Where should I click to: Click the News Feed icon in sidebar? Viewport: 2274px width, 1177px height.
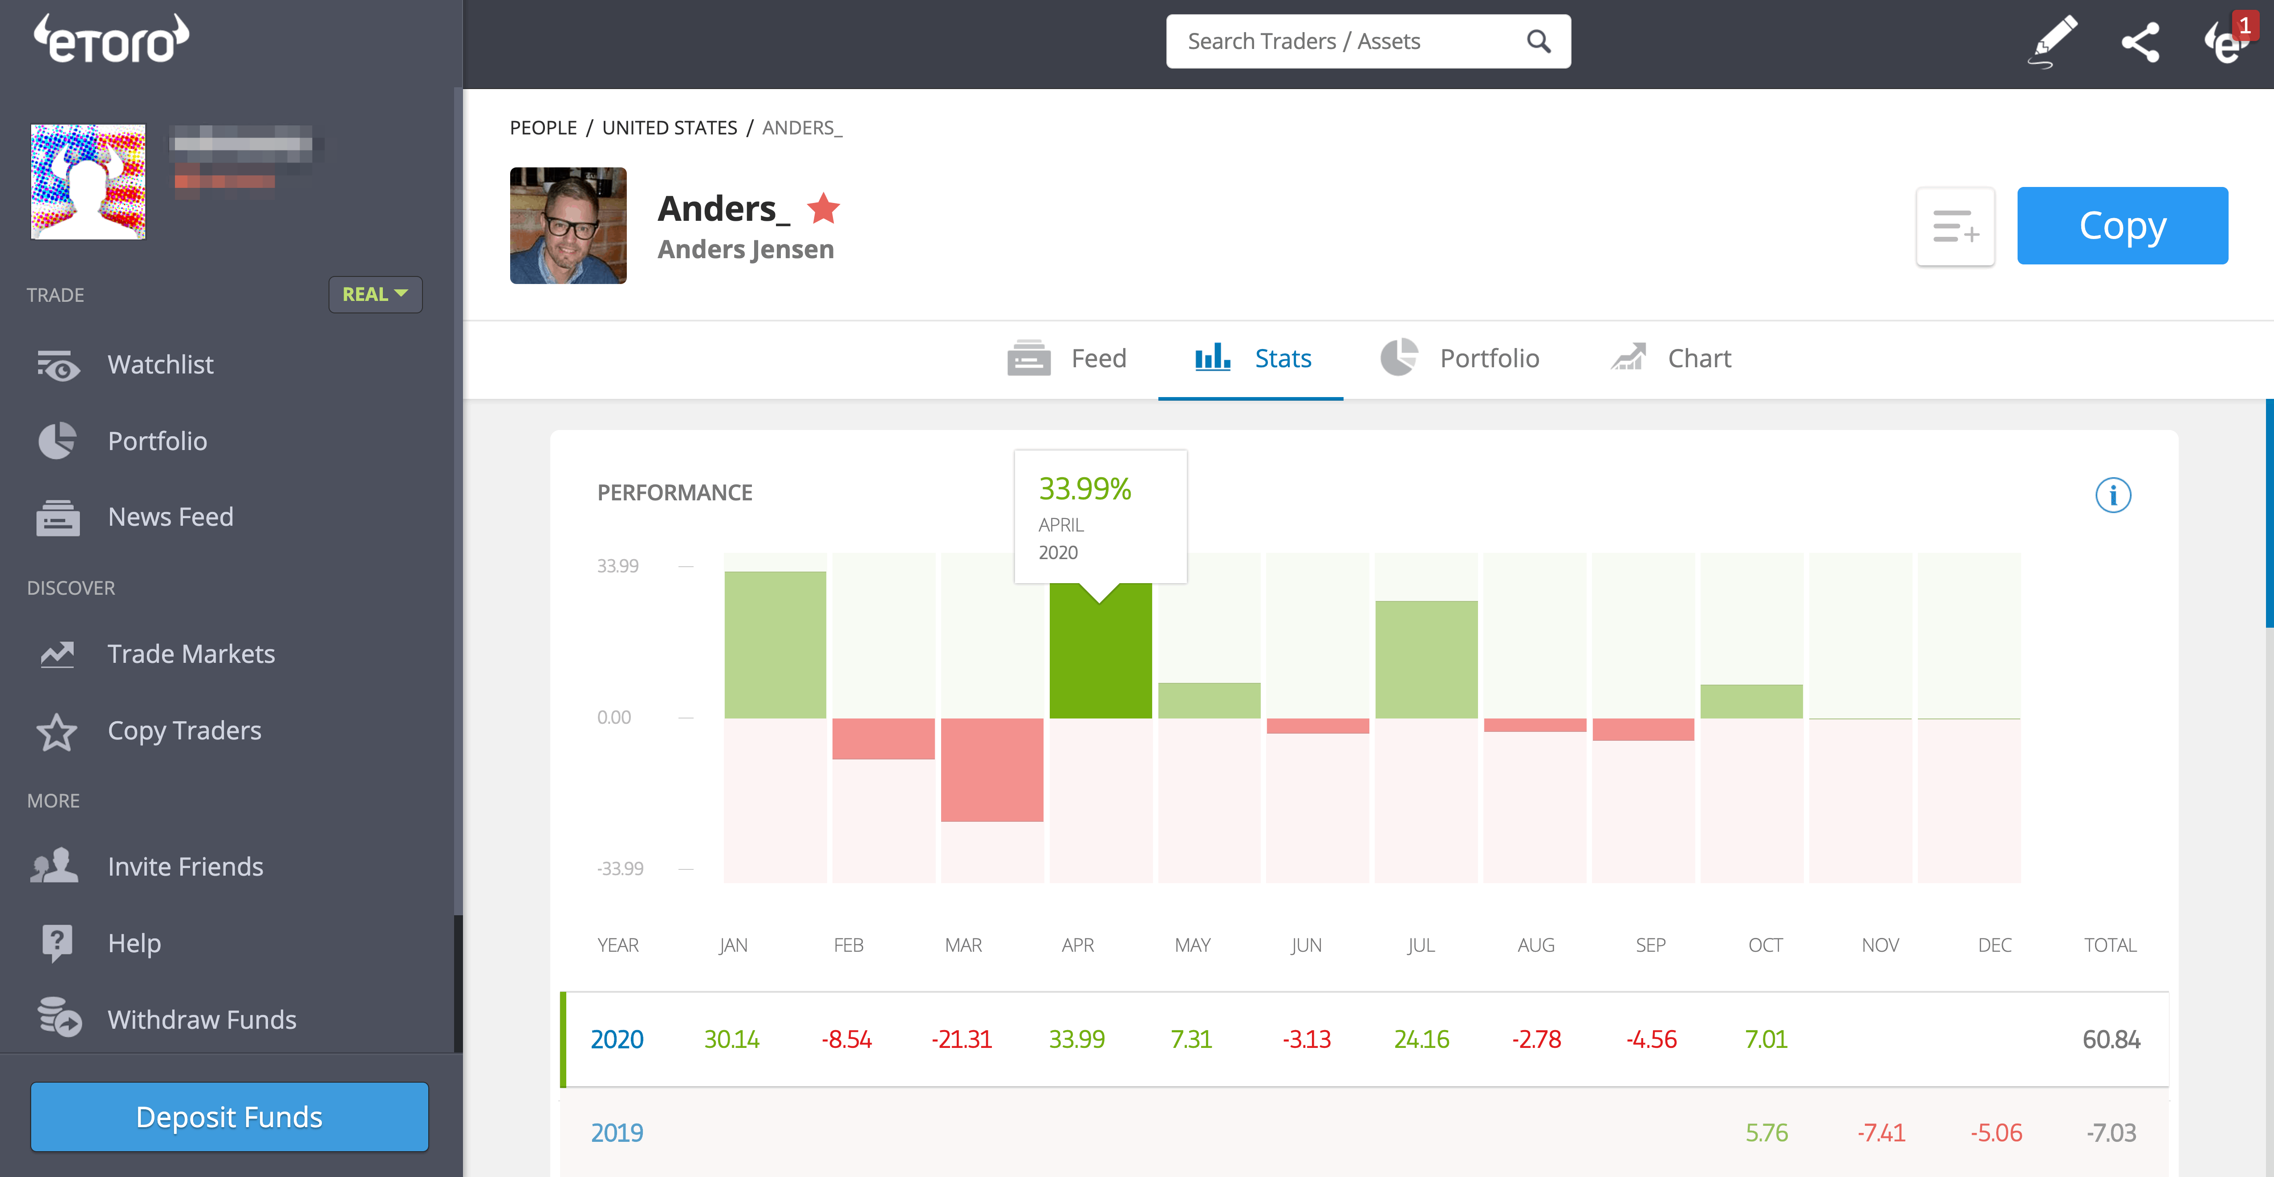(58, 517)
